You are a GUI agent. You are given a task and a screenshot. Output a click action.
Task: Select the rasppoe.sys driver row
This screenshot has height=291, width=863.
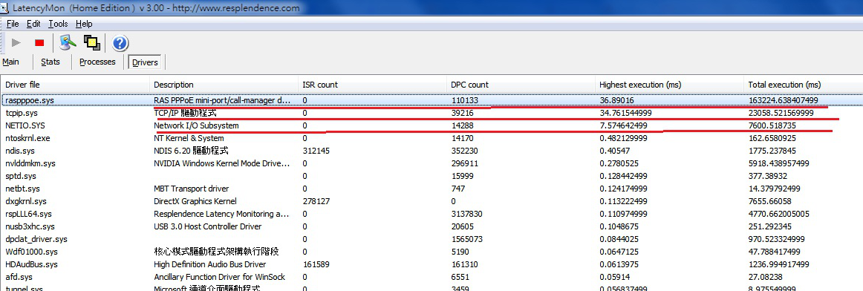tap(431, 100)
